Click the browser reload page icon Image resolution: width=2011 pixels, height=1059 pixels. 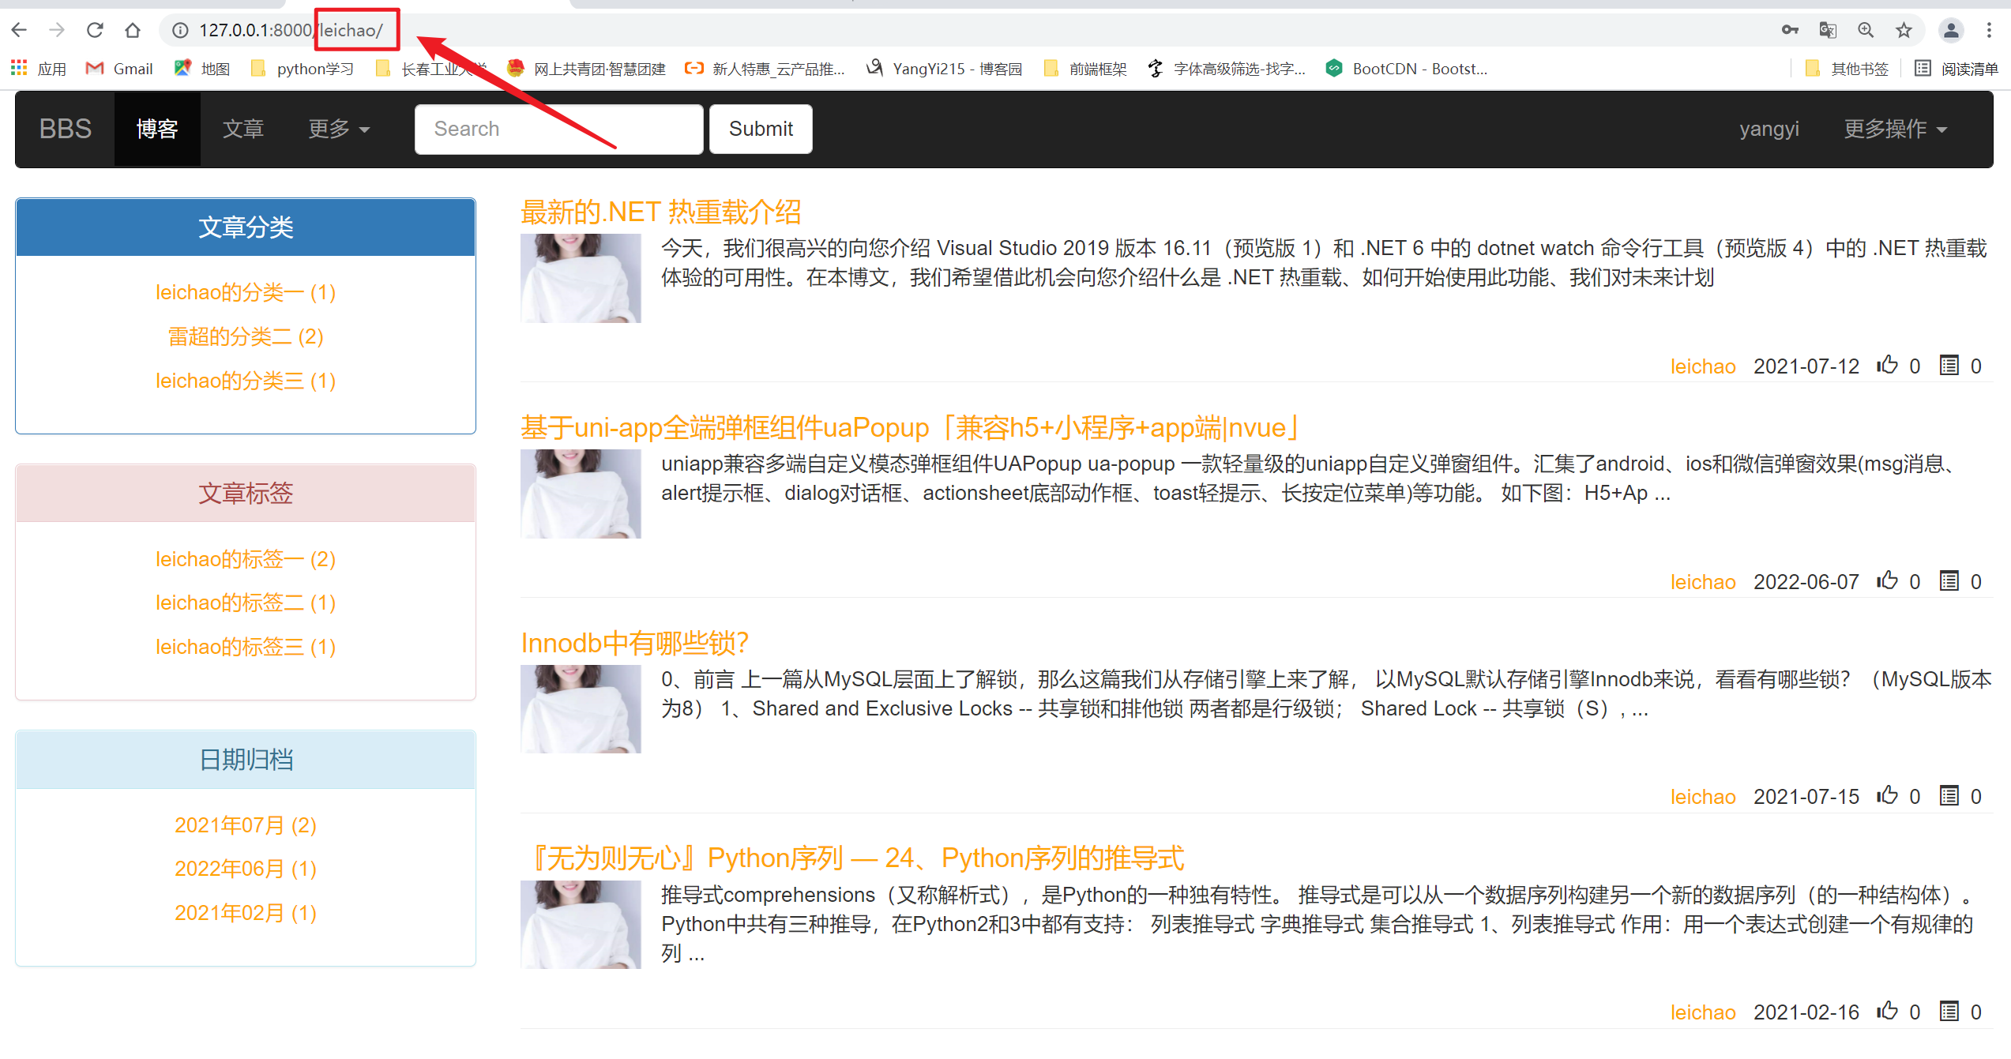pos(95,30)
